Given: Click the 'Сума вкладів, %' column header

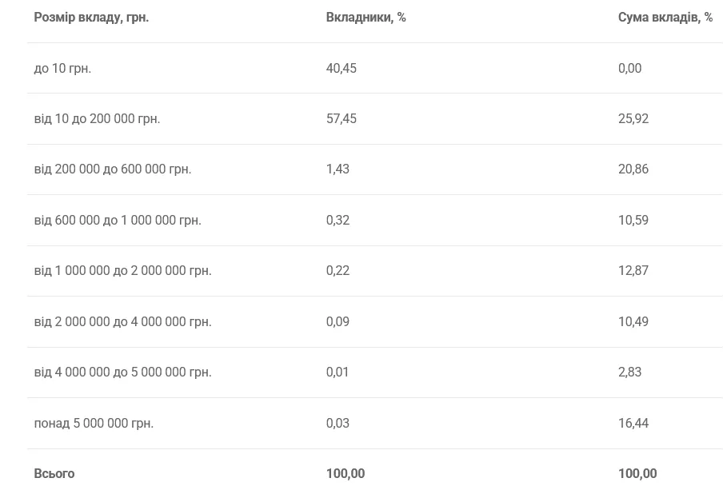Looking at the screenshot, I should 665,18.
